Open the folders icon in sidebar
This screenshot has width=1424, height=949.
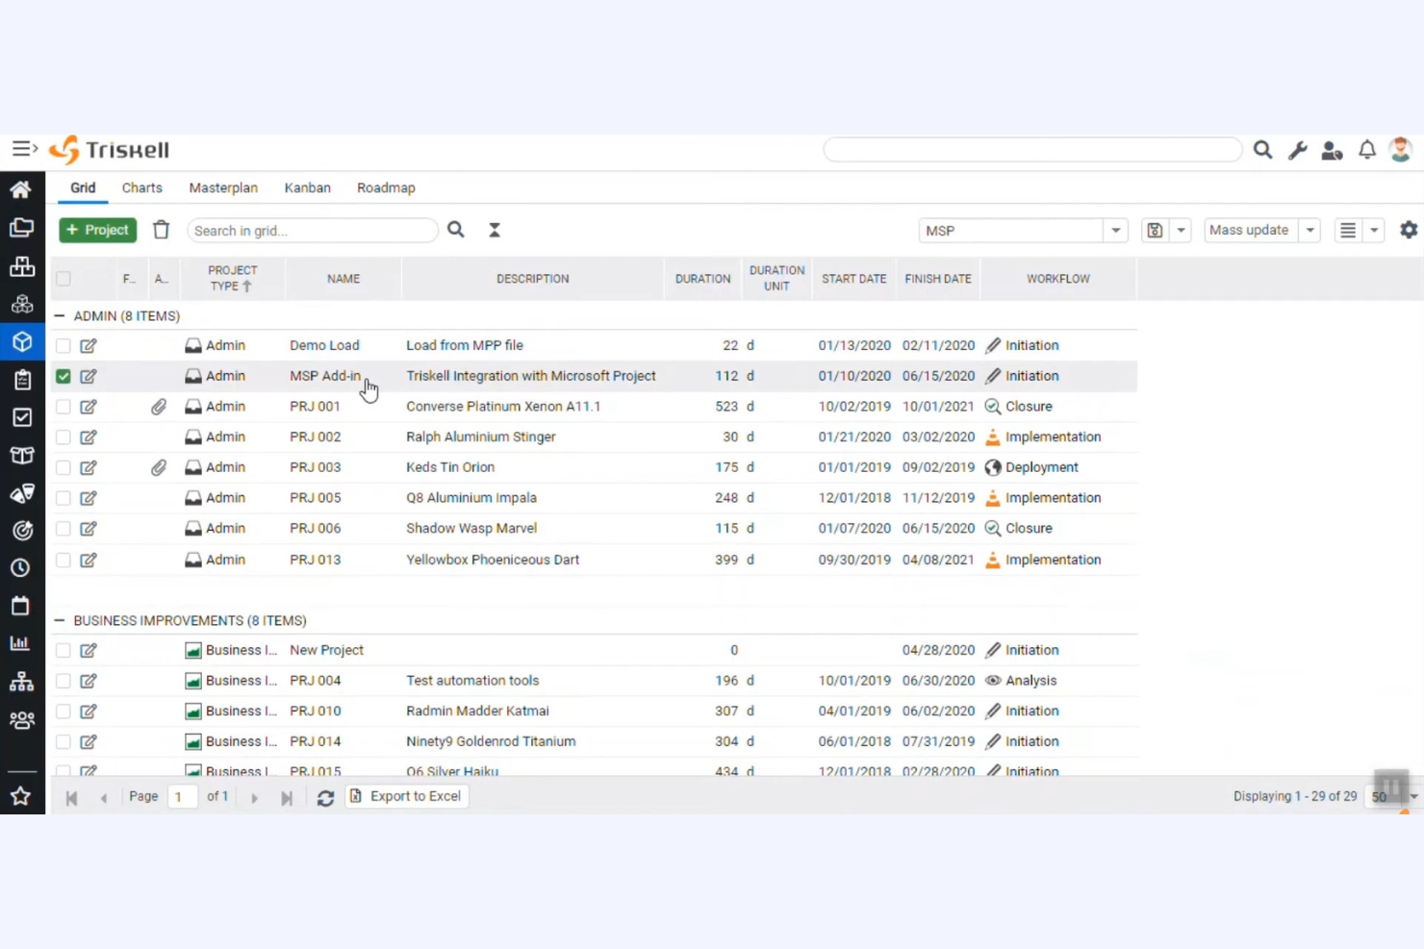tap(21, 228)
